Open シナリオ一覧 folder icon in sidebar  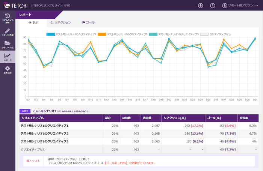pos(8,45)
